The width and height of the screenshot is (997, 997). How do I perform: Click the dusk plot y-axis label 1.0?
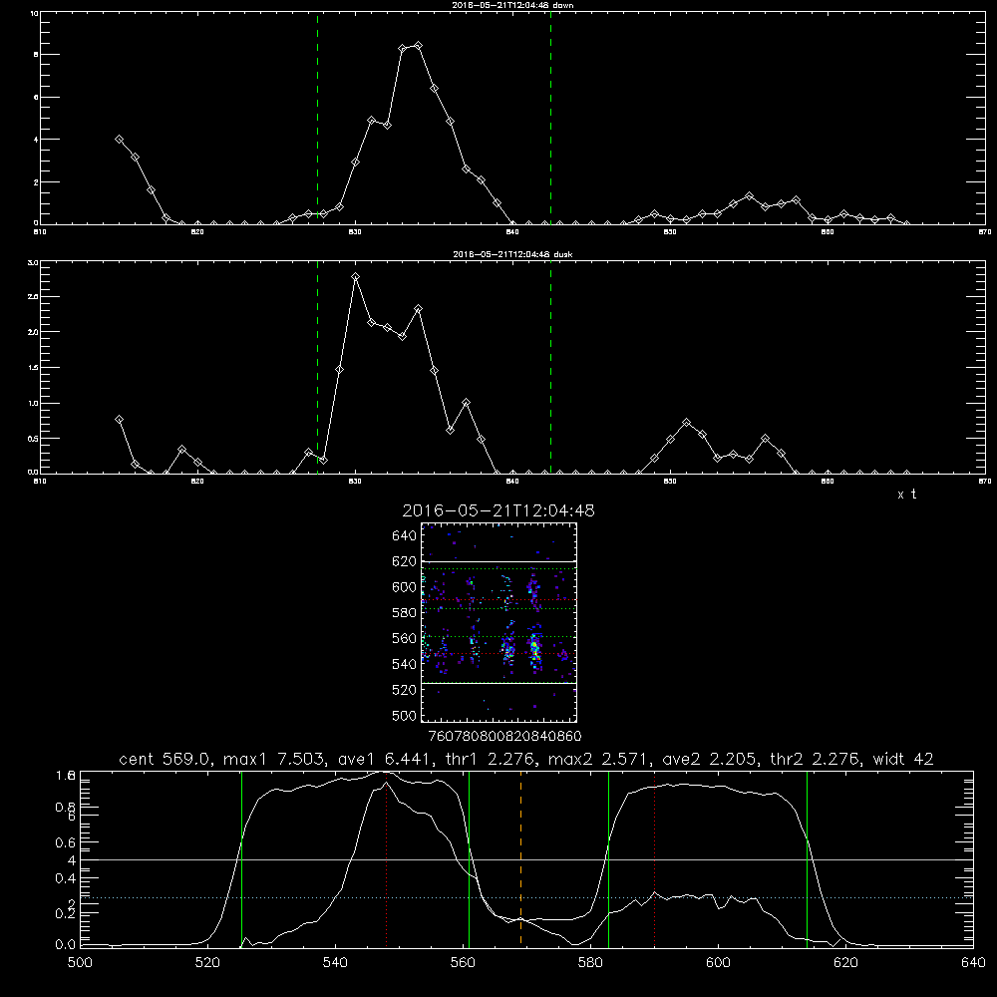33,403
